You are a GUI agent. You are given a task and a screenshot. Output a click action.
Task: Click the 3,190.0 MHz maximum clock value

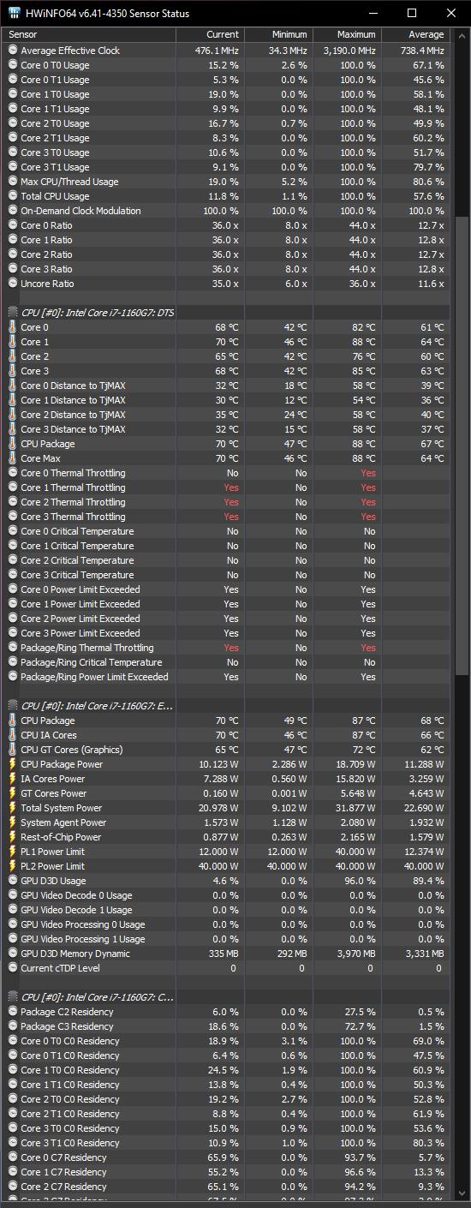coord(349,51)
